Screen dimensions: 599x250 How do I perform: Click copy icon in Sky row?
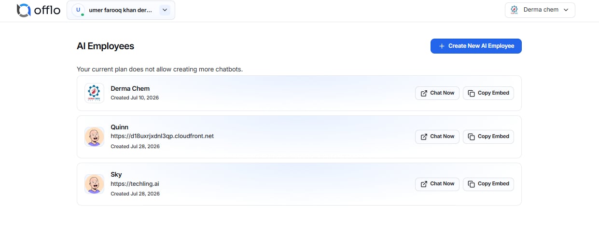[x=472, y=184]
